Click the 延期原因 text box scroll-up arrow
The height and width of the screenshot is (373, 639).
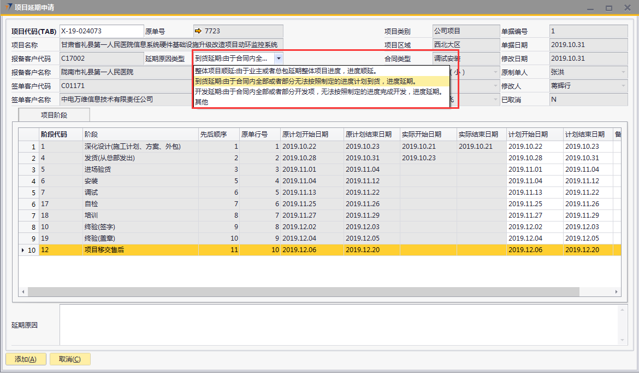[623, 310]
